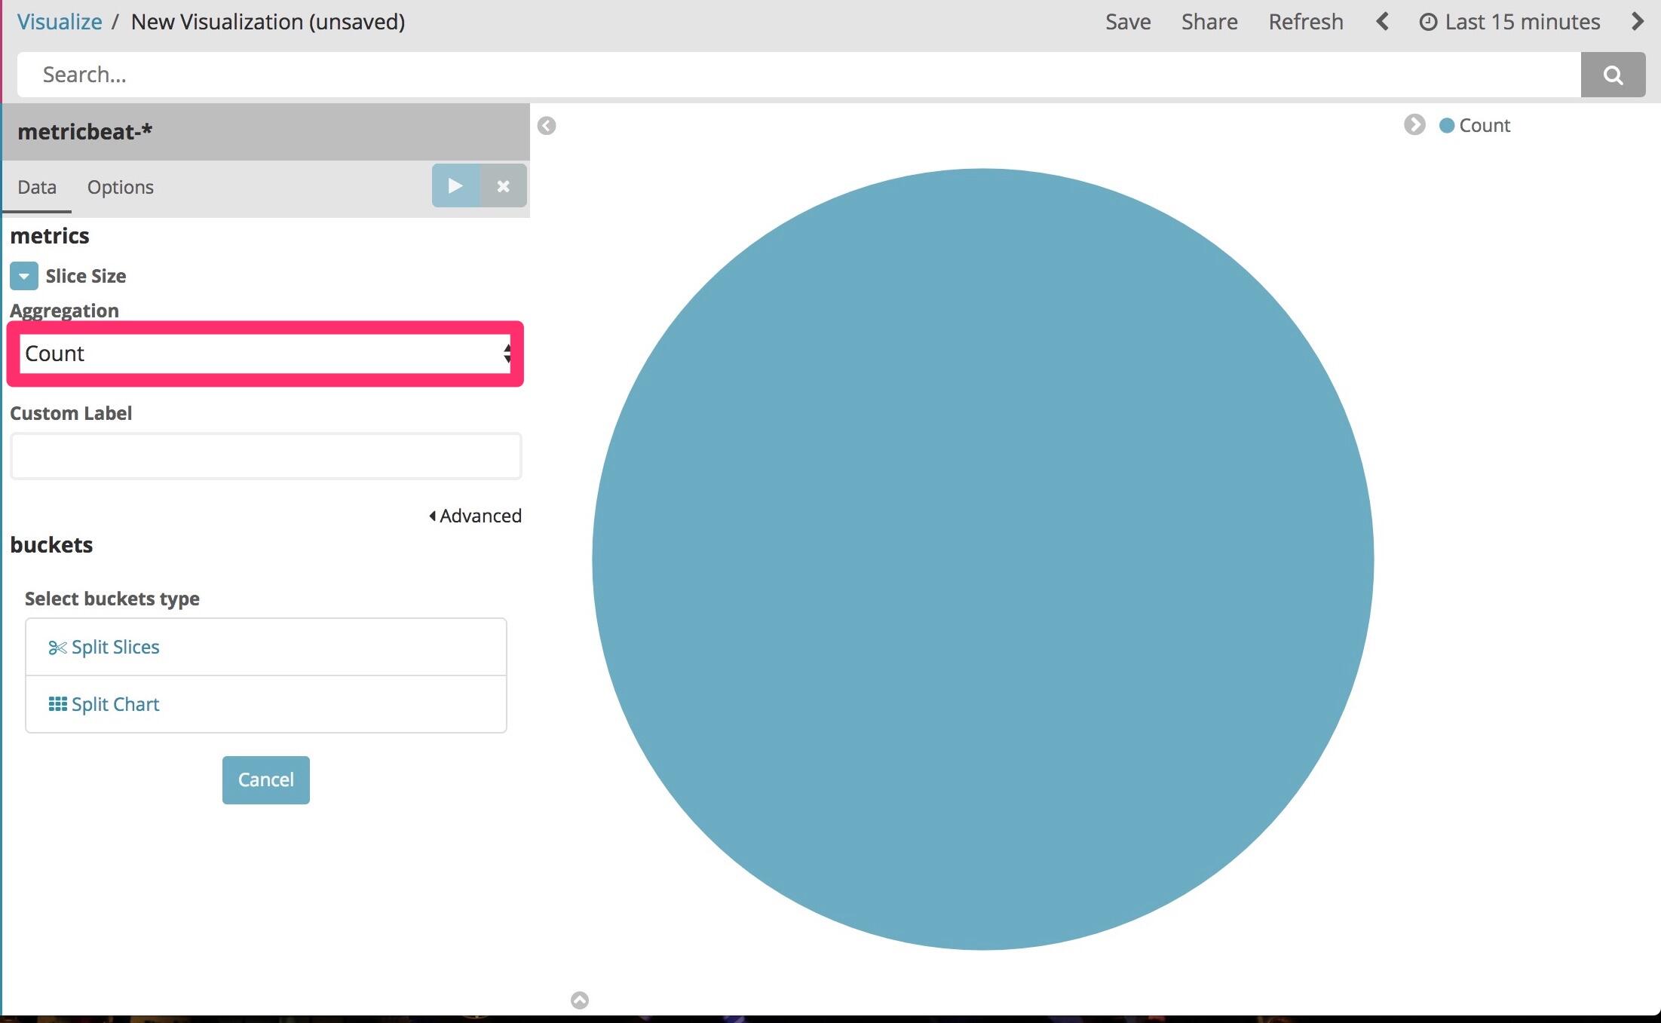Expand the Advanced section
The image size is (1661, 1023).
point(475,516)
